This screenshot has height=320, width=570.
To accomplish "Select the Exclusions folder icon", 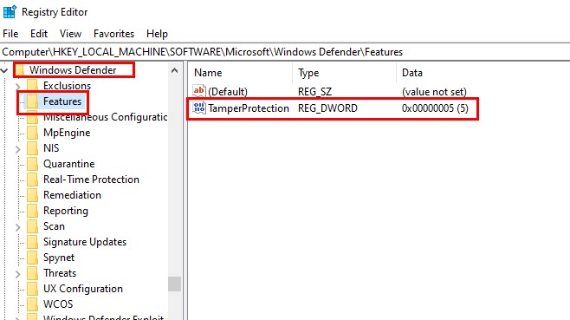I will [x=32, y=86].
